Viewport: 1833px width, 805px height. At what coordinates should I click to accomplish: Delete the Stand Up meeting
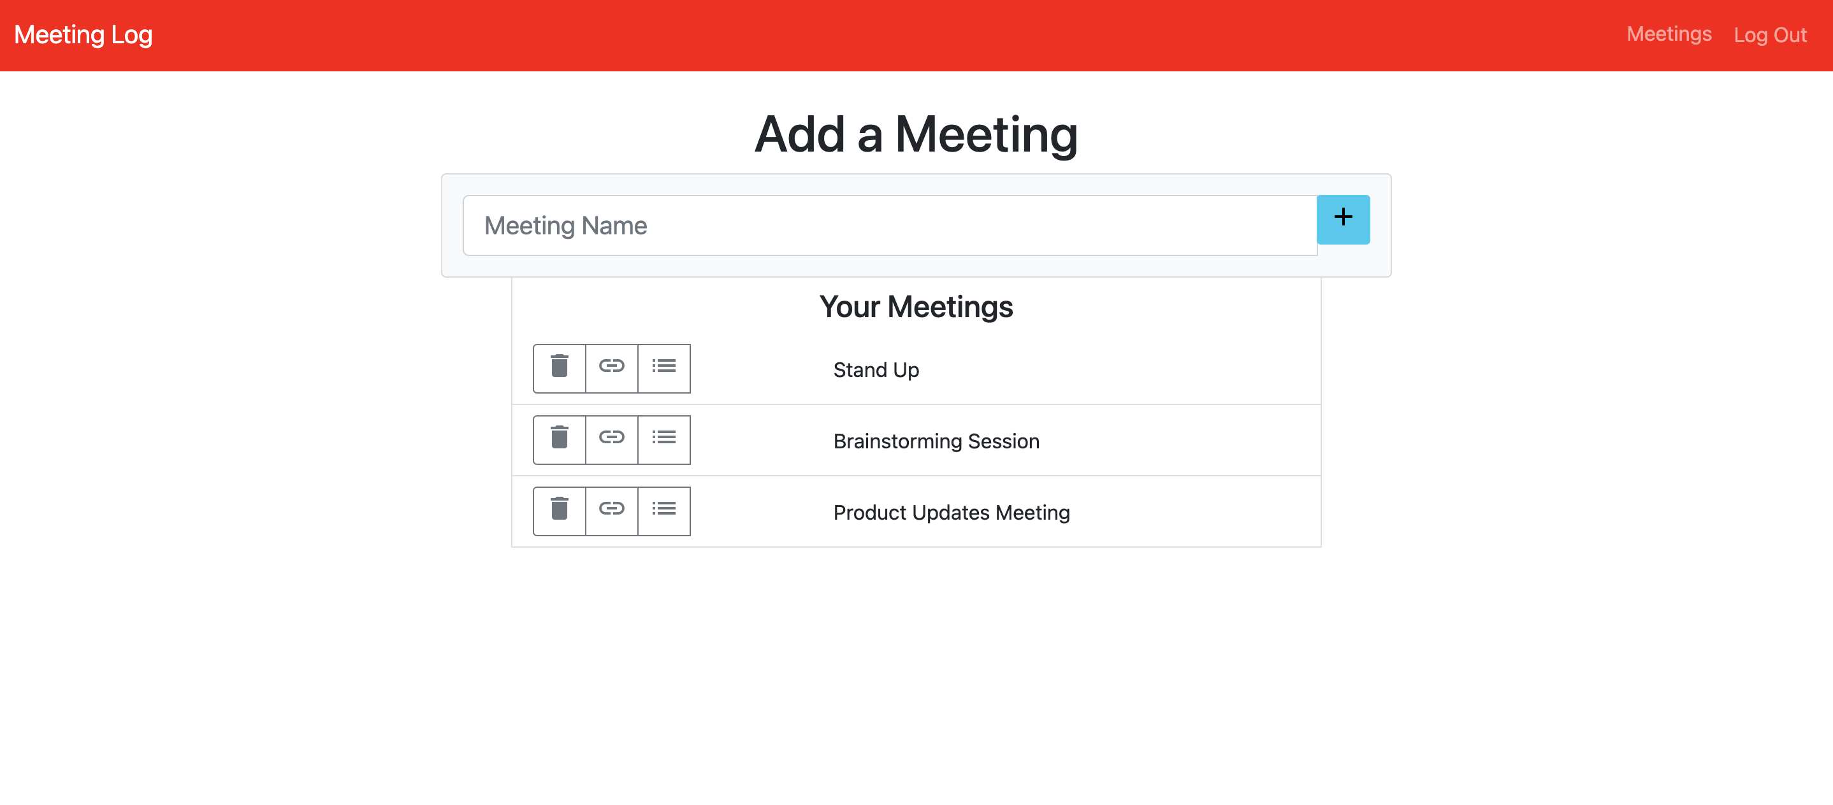tap(560, 367)
